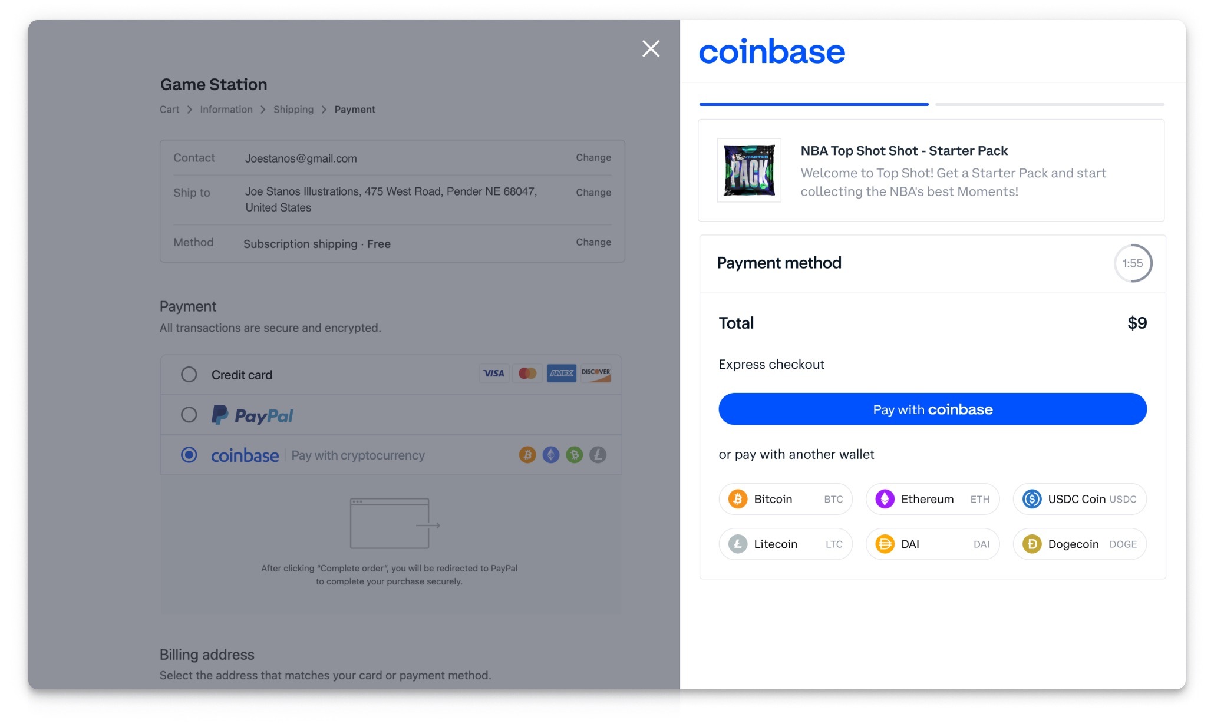1214x727 pixels.
Task: Open the Cart breadcrumb step
Action: (170, 109)
